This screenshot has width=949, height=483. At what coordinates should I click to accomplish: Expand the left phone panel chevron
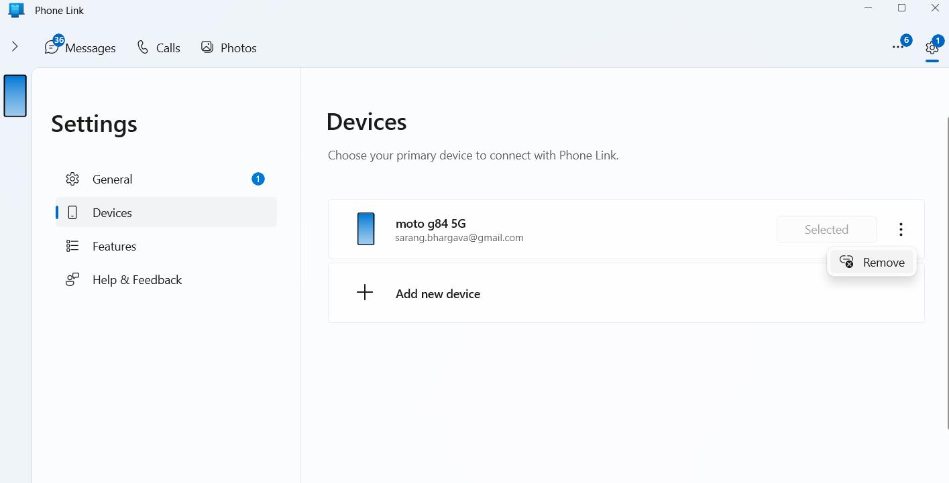(x=15, y=47)
